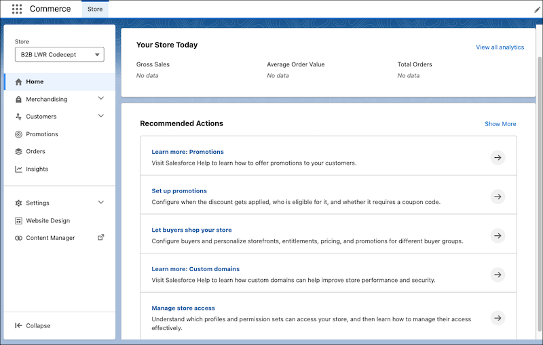Click arrow button for Let buyers shop your store
The image size is (543, 345).
point(498,236)
